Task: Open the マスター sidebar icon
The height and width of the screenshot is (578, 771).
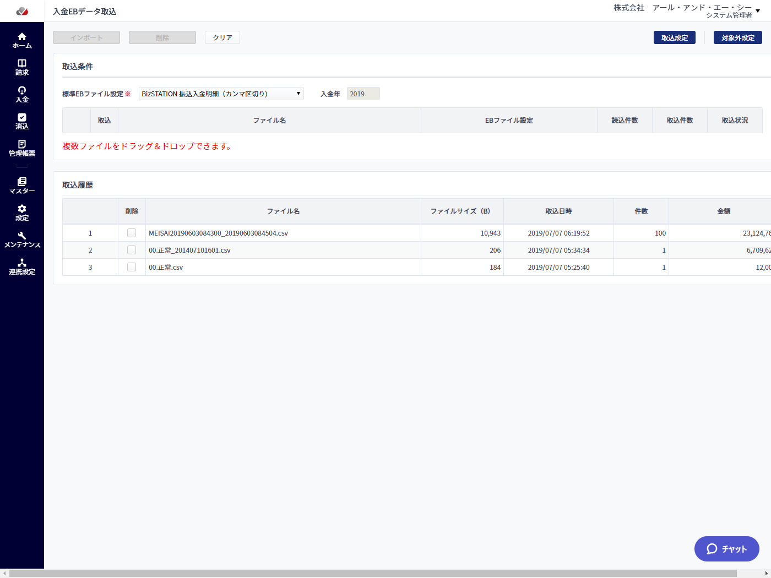Action: [x=22, y=186]
